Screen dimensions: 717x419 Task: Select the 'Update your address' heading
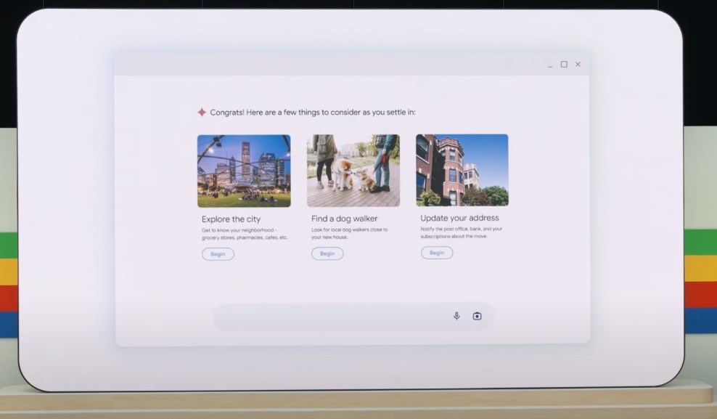pyautogui.click(x=459, y=218)
